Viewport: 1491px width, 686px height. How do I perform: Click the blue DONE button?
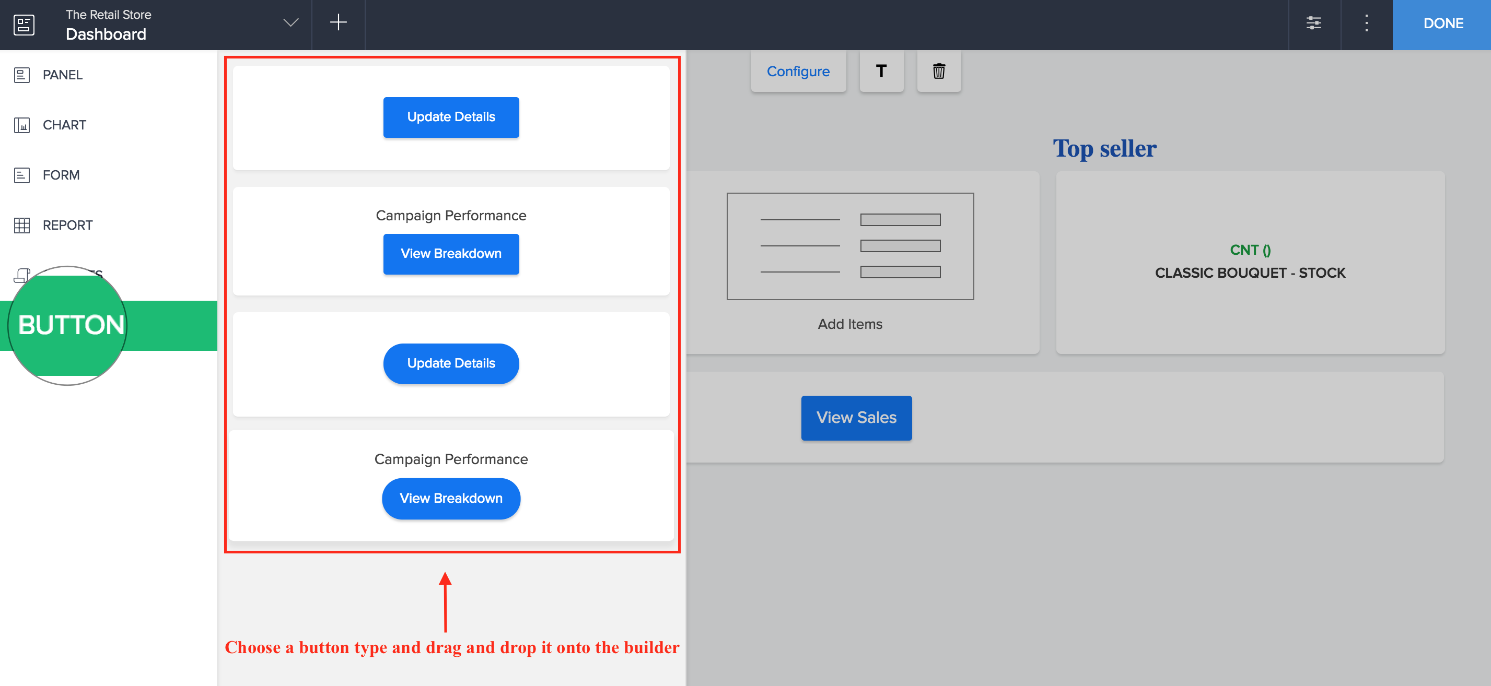(1442, 23)
